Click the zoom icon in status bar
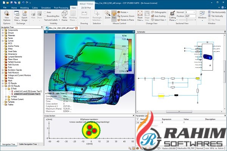Image resolution: width=227 pixels, height=151 pixels. pos(130,148)
